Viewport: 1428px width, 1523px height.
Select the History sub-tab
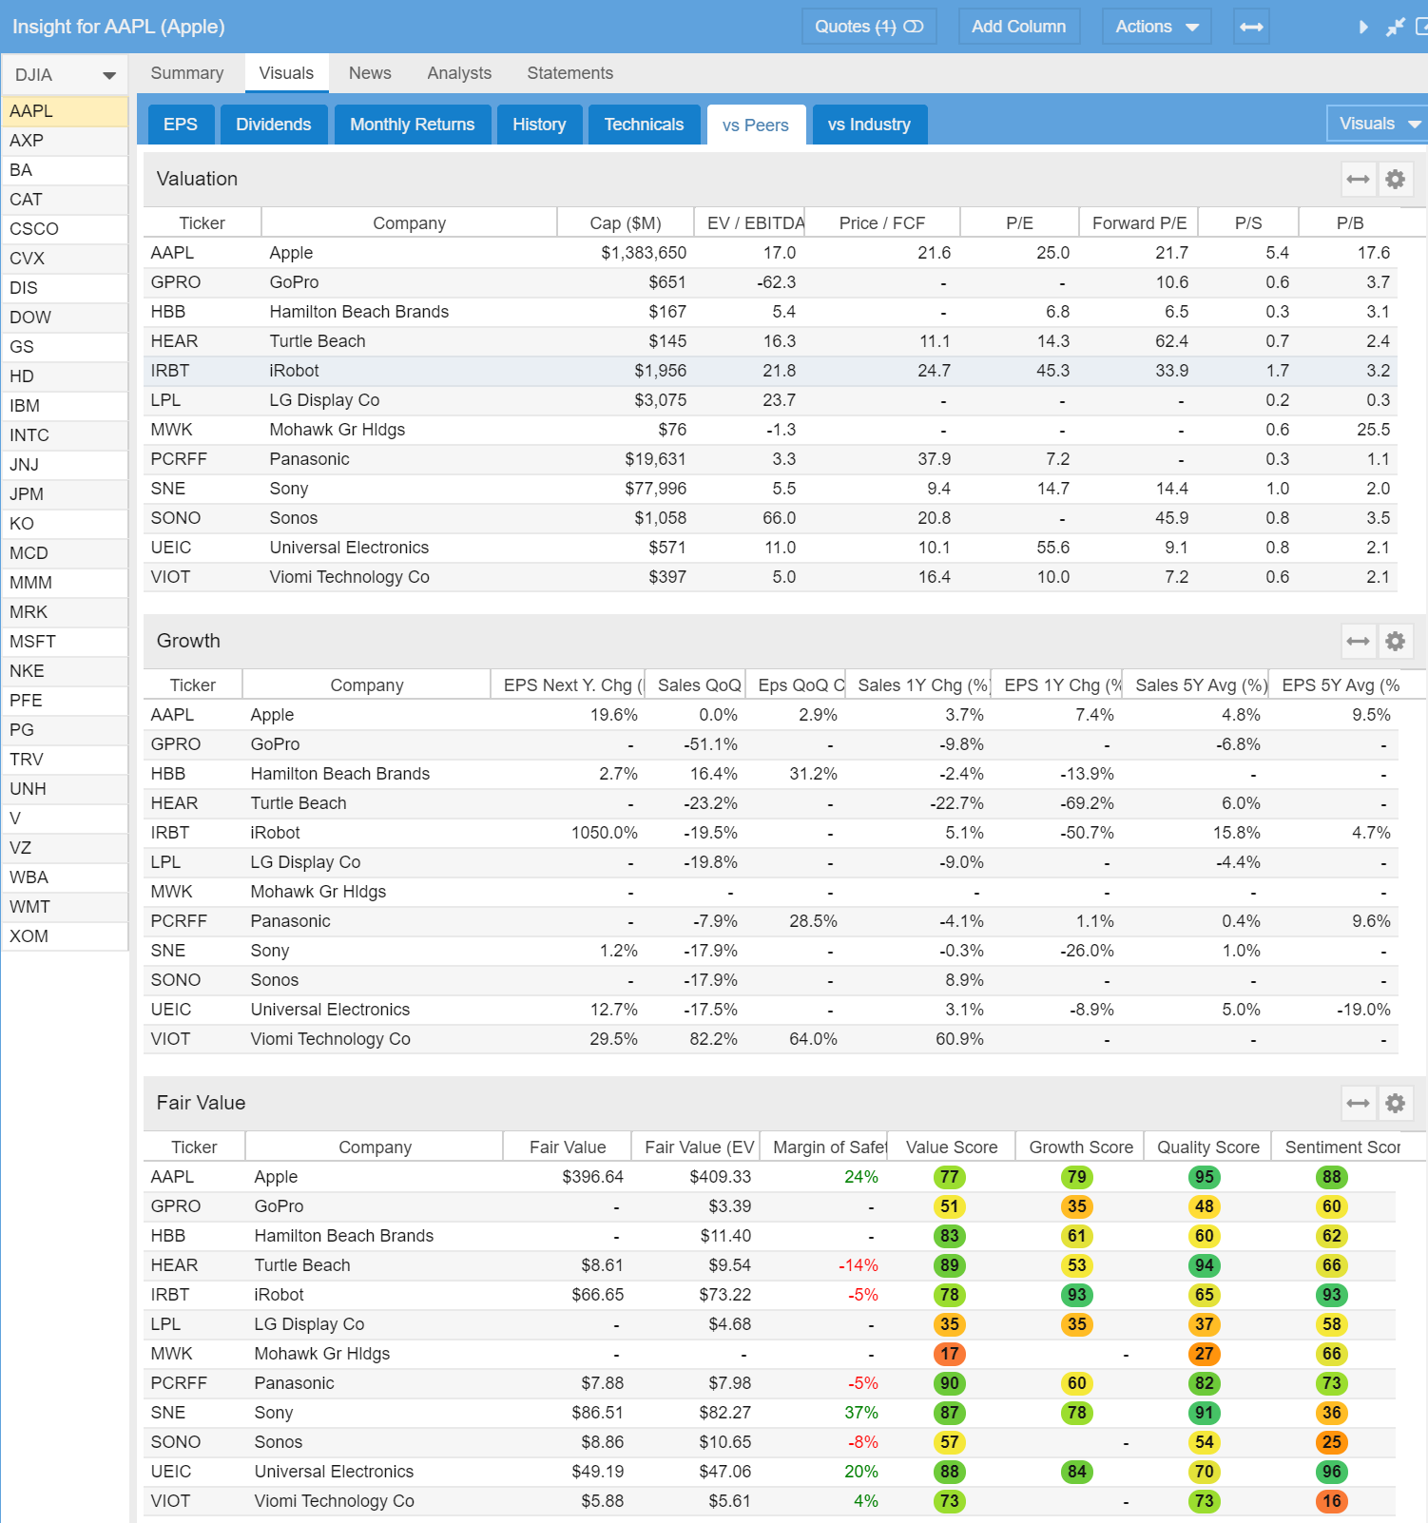coord(539,125)
